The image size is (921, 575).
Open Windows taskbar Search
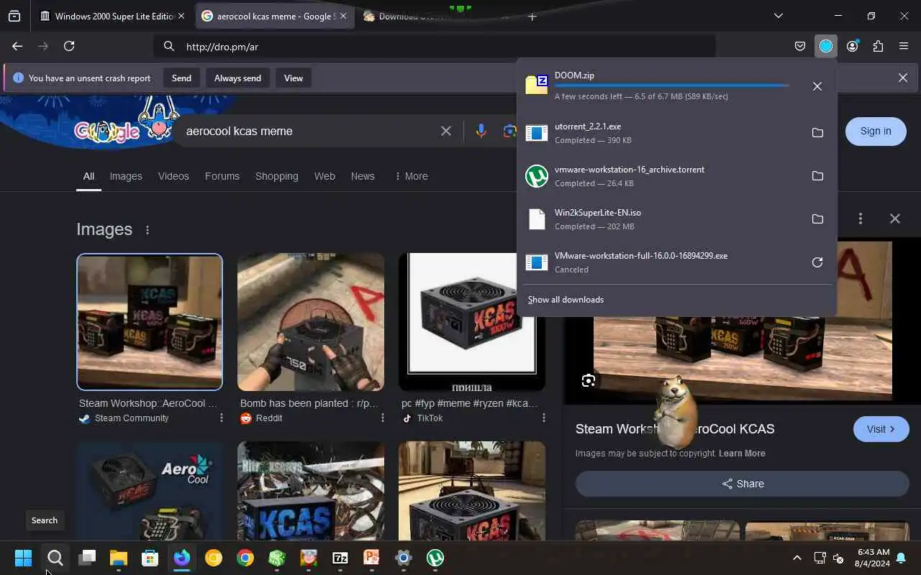click(55, 558)
